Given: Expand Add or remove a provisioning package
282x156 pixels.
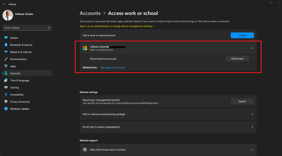Looking at the screenshot, I should (252, 114).
